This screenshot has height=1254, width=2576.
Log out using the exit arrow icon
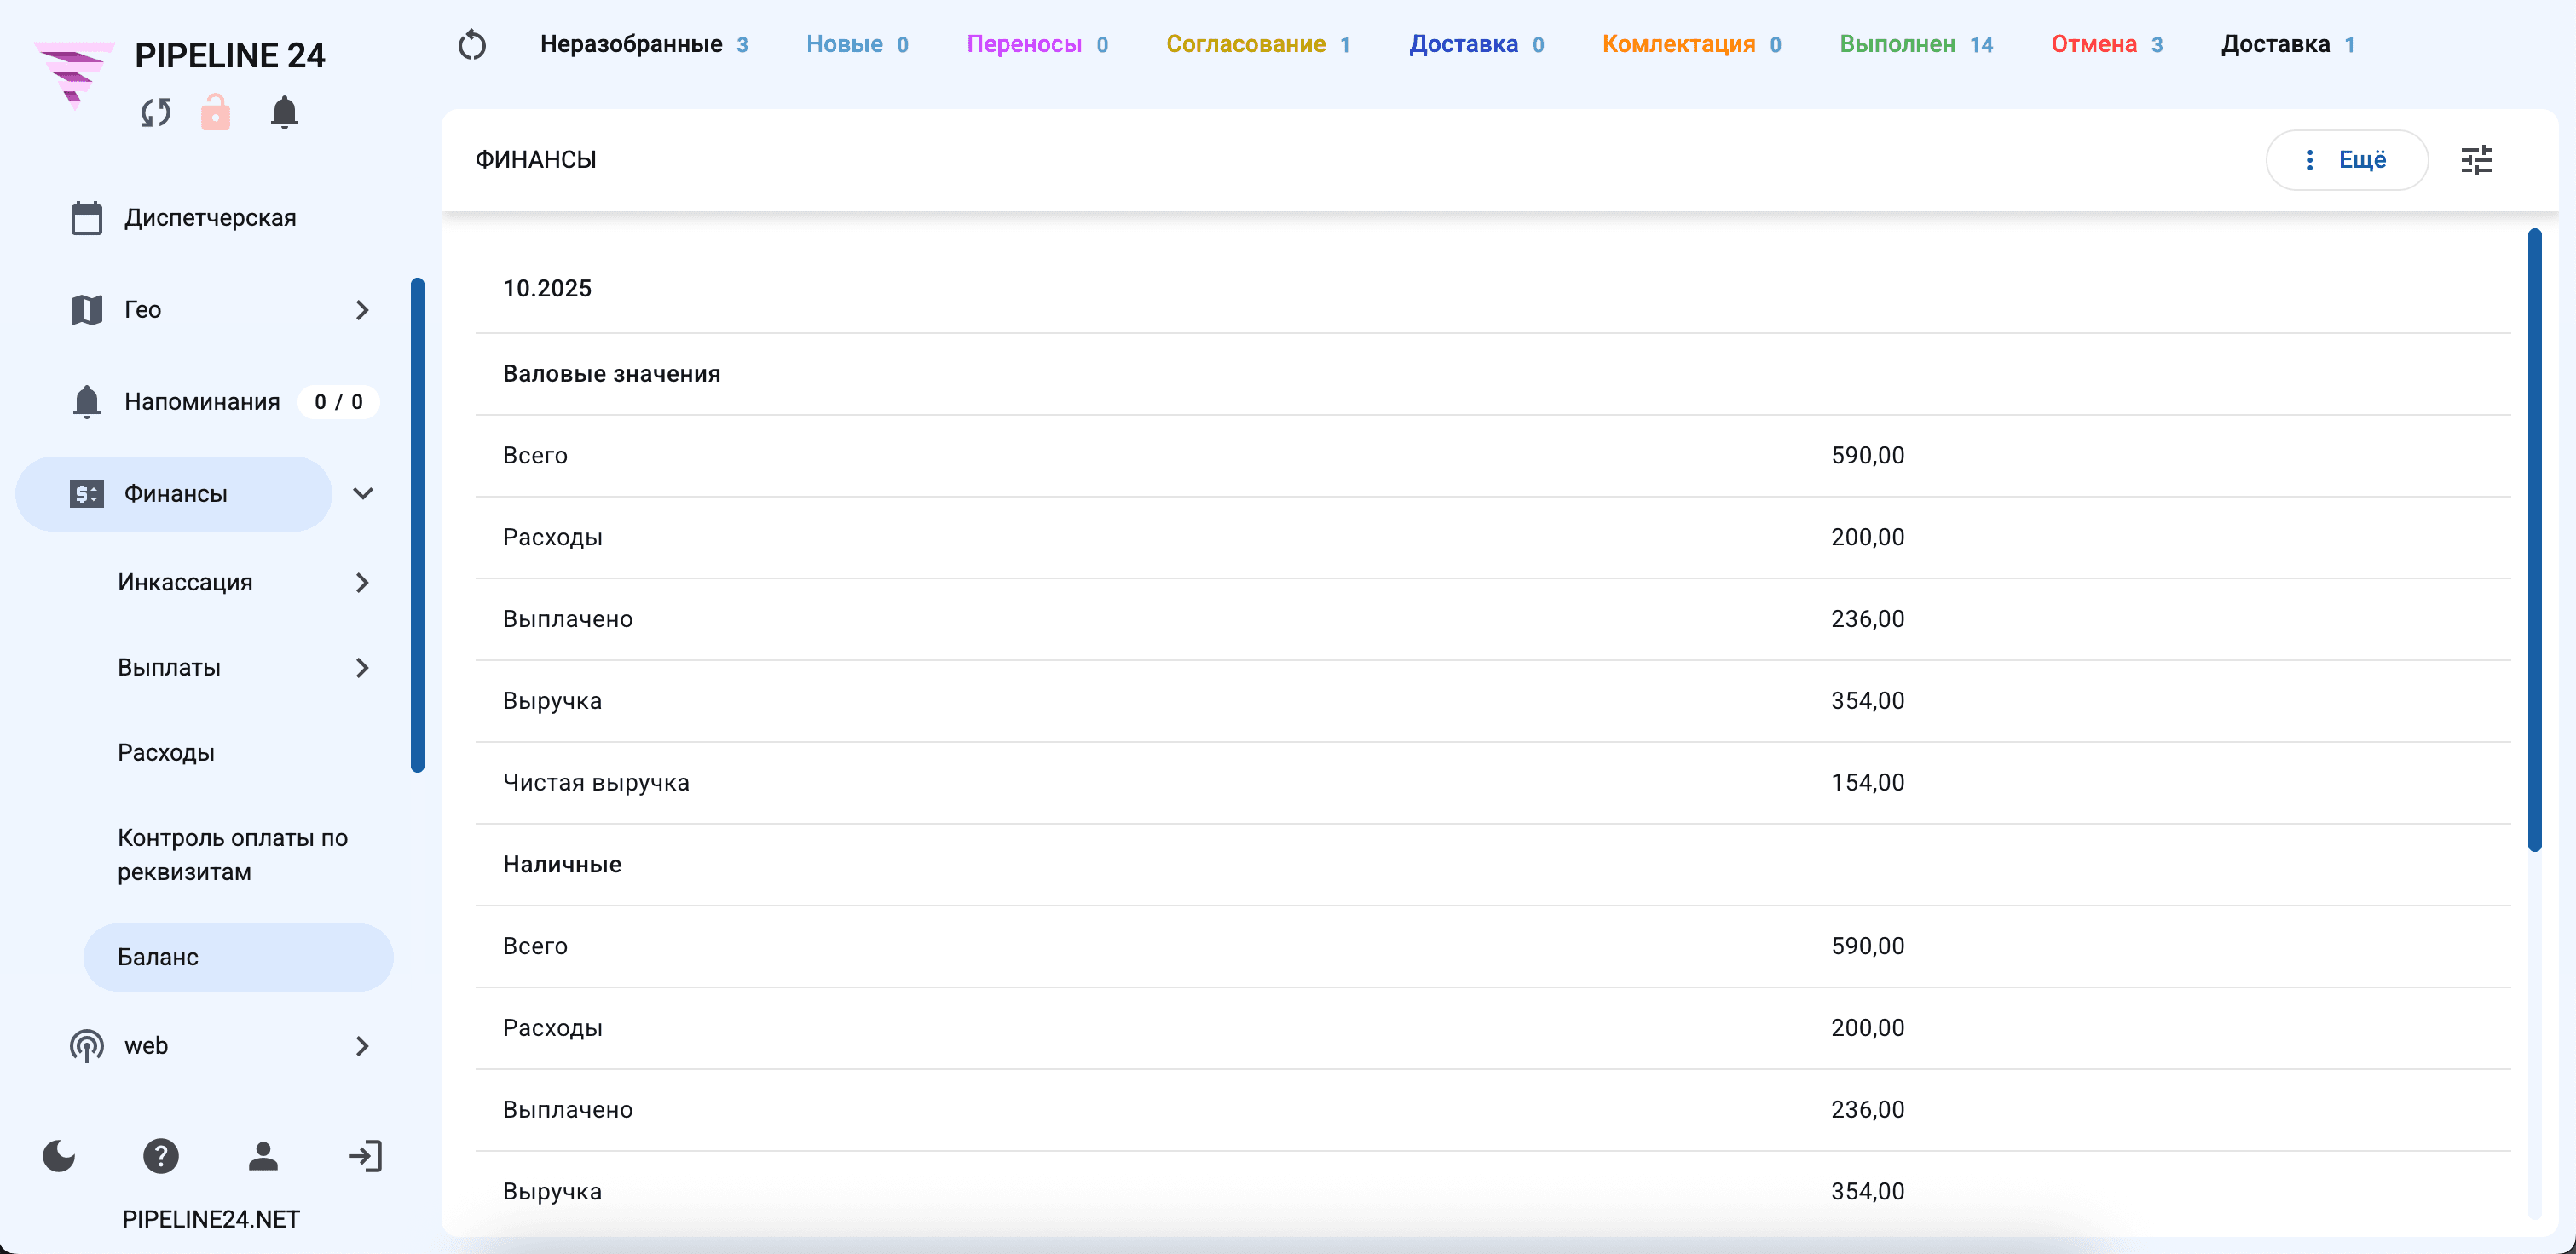click(366, 1156)
